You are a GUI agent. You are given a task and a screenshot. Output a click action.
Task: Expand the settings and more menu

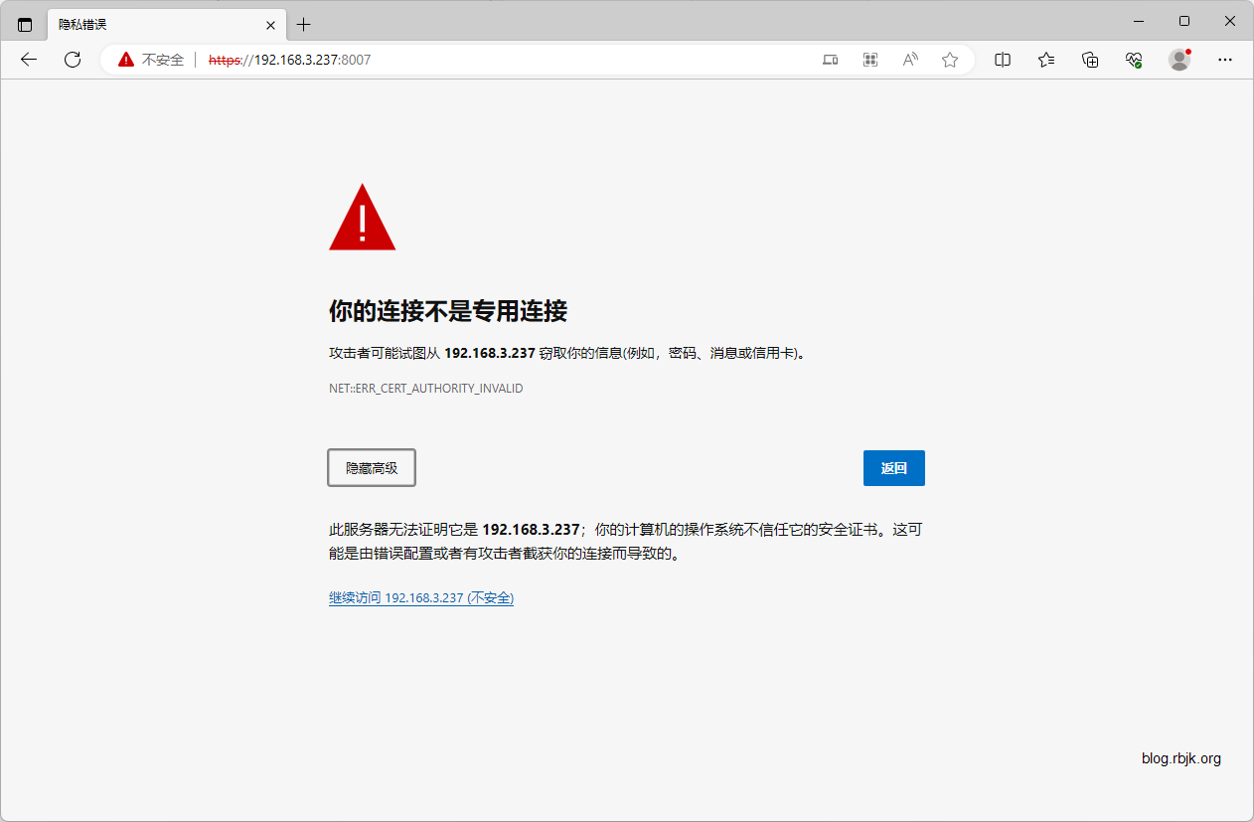pyautogui.click(x=1225, y=60)
